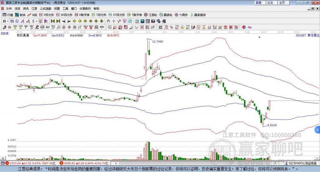Click the 客服 customer service button

pyautogui.click(x=260, y=2)
